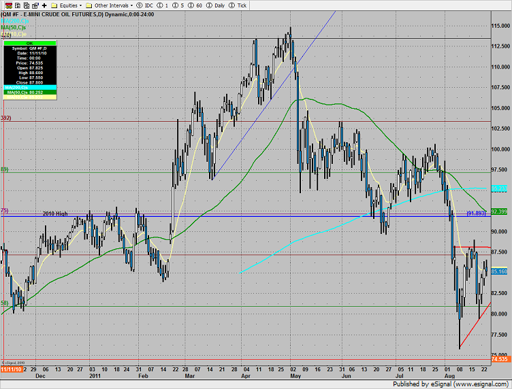Click the red and yellow chart icon
This screenshot has width=512, height=389.
(8, 5)
